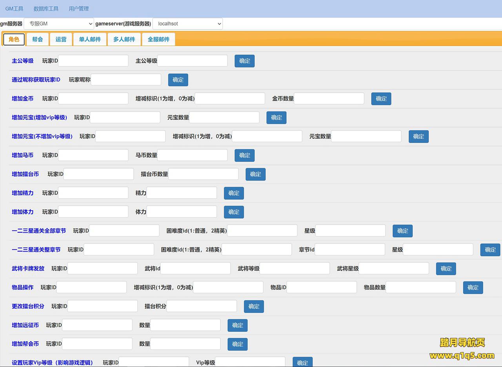502x367 pixels.
Task: Switch to the 帮会 tab
Action: tap(38, 39)
